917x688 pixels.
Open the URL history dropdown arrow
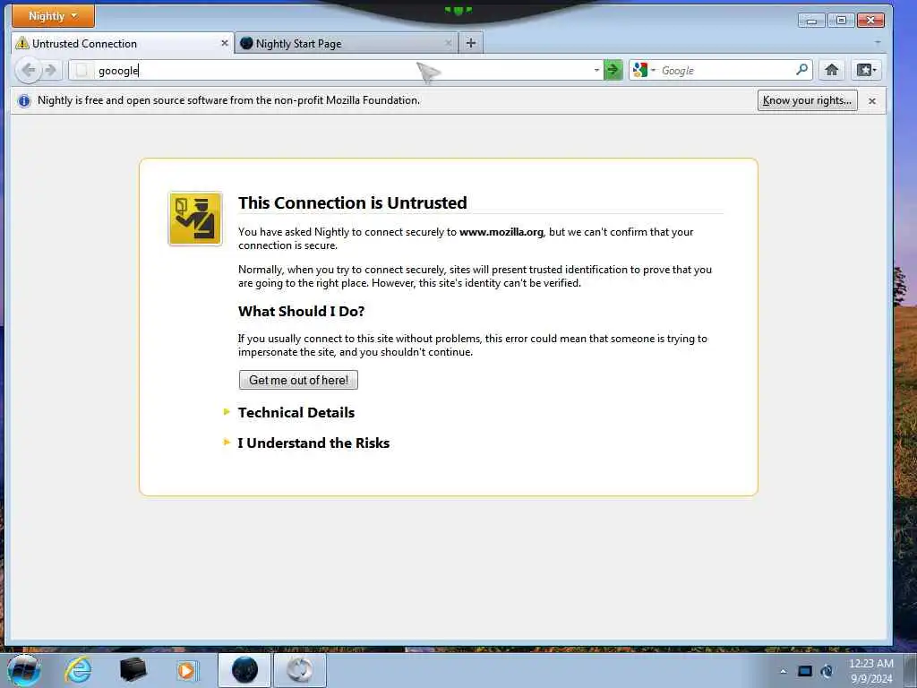[596, 70]
